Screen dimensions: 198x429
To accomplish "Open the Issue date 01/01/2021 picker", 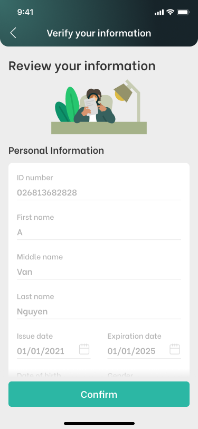I will click(54, 346).
